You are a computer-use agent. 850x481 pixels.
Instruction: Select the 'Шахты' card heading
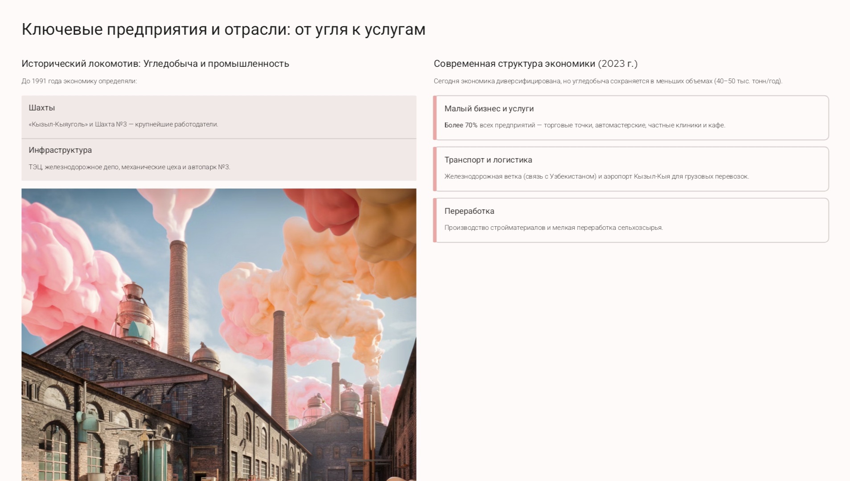pyautogui.click(x=42, y=108)
